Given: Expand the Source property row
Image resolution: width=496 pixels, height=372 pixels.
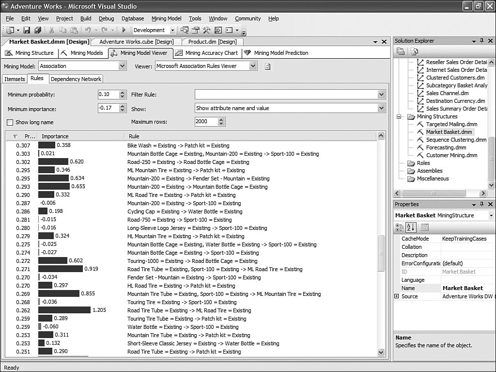Looking at the screenshot, I should pos(397,296).
